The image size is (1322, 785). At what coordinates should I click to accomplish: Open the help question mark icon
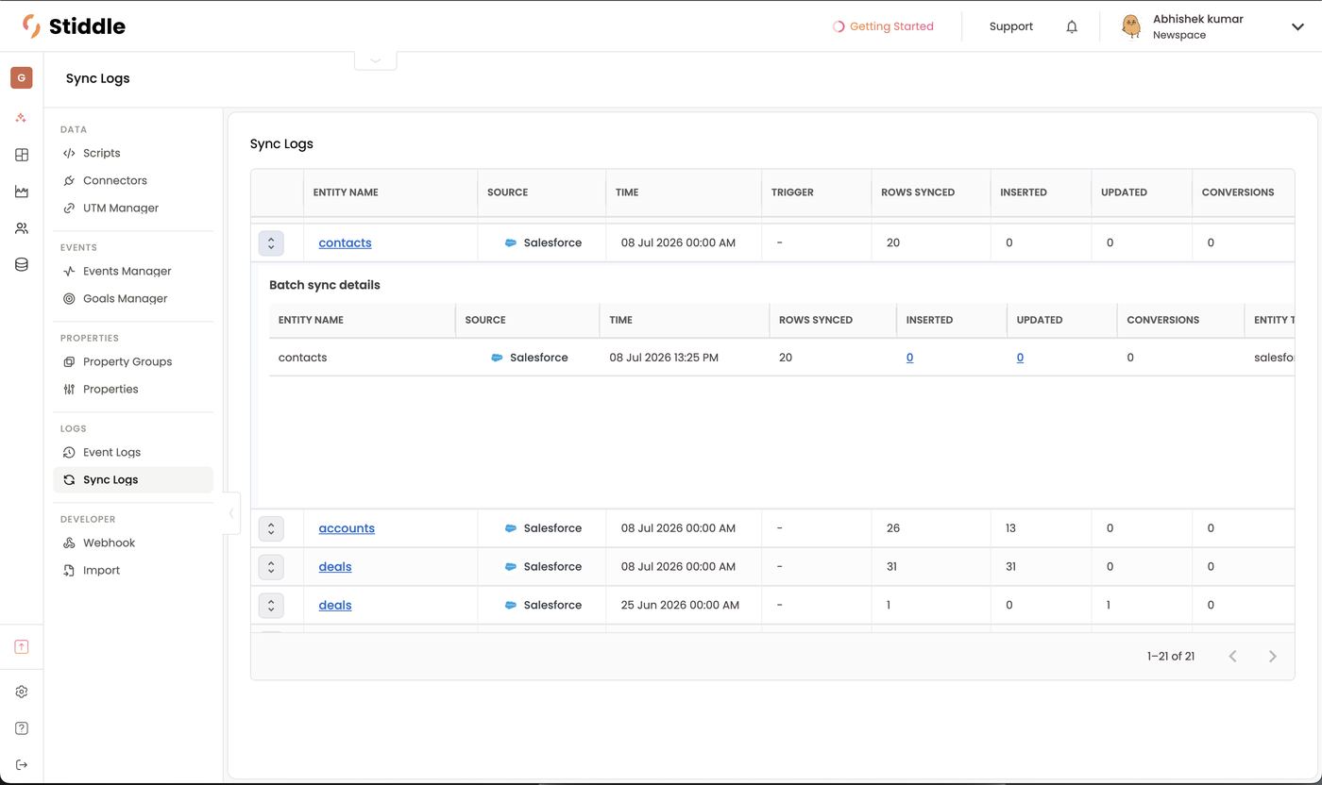22,728
